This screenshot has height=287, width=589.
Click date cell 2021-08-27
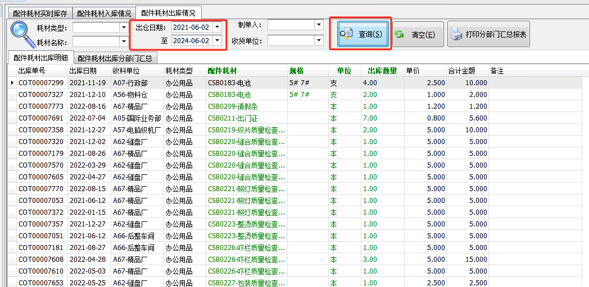coord(89,248)
